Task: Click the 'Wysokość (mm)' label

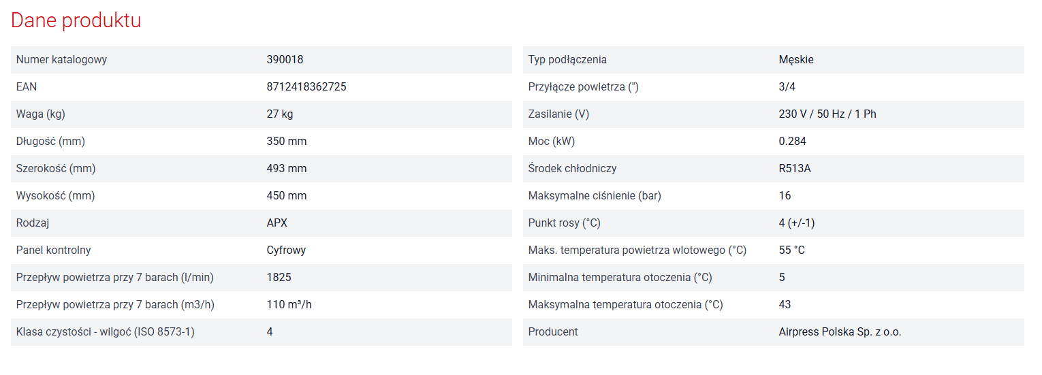Action: [55, 196]
